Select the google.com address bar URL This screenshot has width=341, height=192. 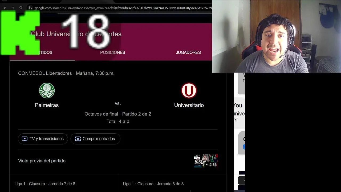(123, 8)
